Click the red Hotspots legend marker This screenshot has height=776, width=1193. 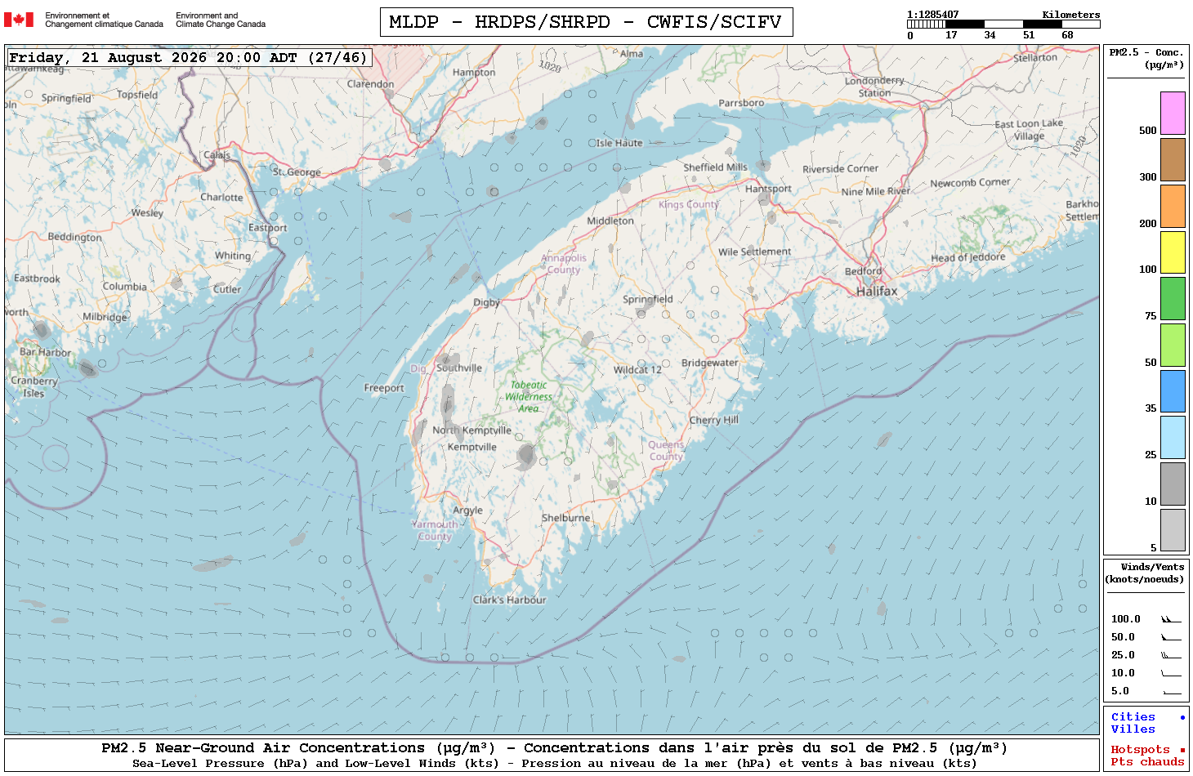pyautogui.click(x=1182, y=750)
